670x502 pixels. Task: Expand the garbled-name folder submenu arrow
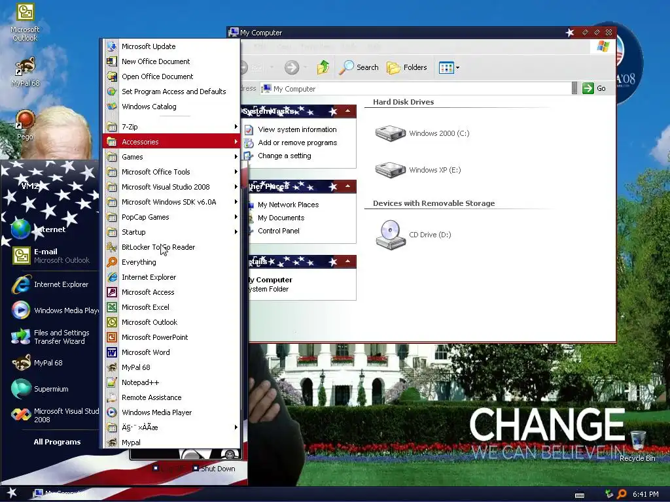pos(236,427)
